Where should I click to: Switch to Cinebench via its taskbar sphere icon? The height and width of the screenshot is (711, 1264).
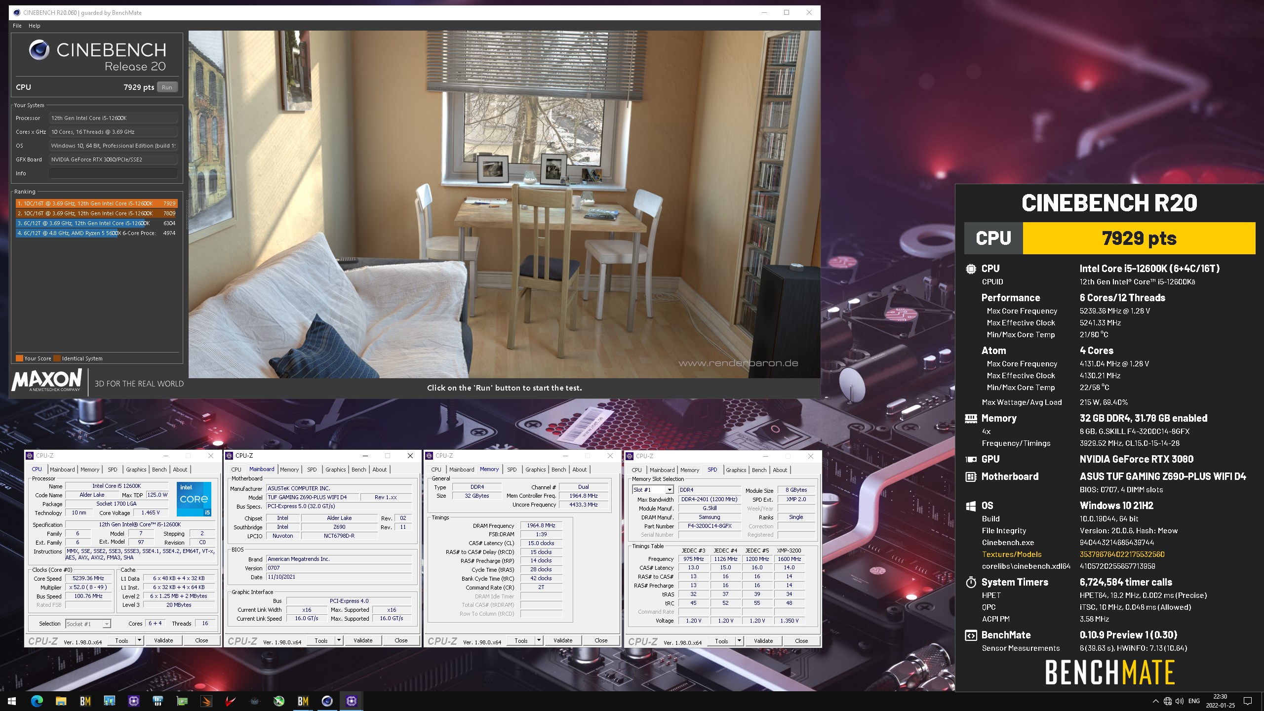(327, 701)
